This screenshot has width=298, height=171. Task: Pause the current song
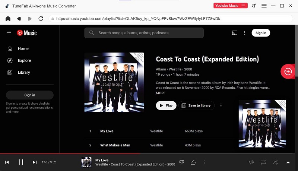[21, 162]
